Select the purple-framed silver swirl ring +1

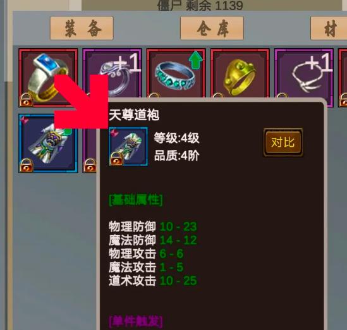112,73
